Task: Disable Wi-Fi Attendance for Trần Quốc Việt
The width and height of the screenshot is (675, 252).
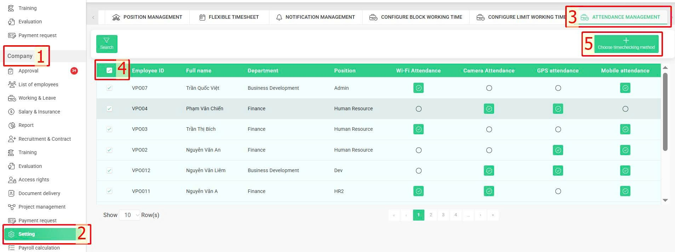Action: point(418,88)
